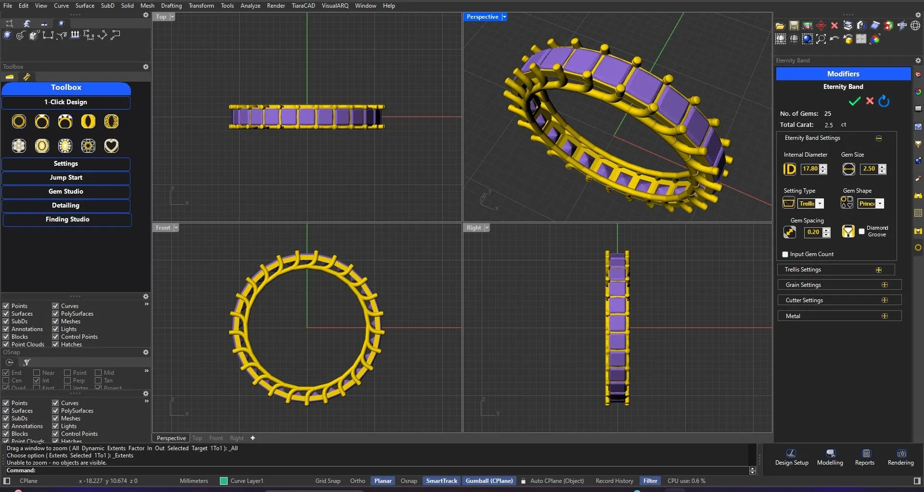This screenshot has height=492, width=924.
Task: Open the TiaraCAD menu
Action: (x=303, y=6)
